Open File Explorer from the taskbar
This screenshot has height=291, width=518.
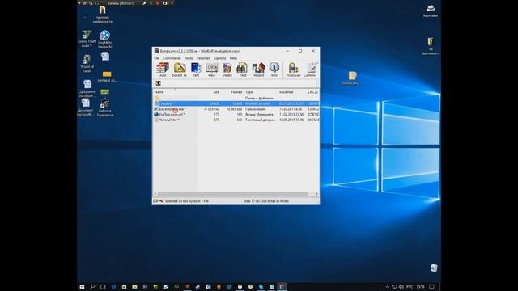[x=134, y=287]
